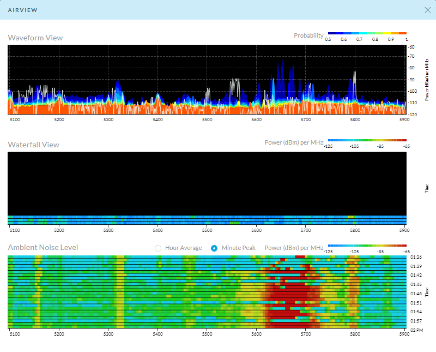Image resolution: width=436 pixels, height=352 pixels.
Task: Click the 01:51 time label
Action: point(416,303)
